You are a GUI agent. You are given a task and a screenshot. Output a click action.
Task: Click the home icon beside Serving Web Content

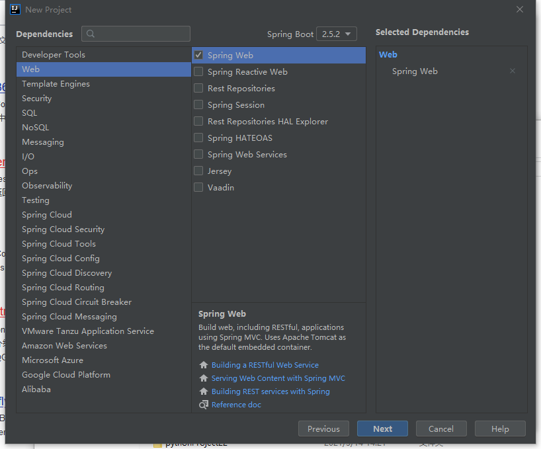click(x=204, y=378)
